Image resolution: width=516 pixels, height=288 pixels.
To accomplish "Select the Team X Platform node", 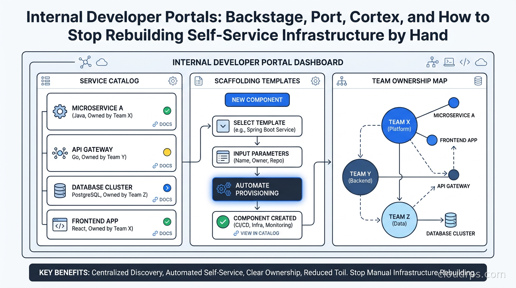I will 399,125.
